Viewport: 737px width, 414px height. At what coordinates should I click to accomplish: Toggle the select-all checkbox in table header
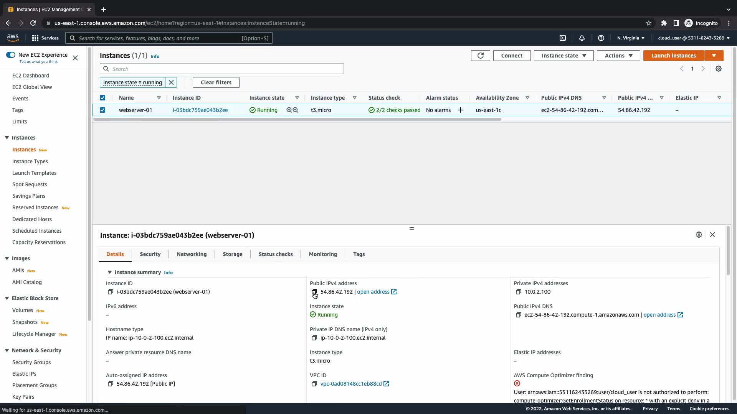(x=102, y=98)
